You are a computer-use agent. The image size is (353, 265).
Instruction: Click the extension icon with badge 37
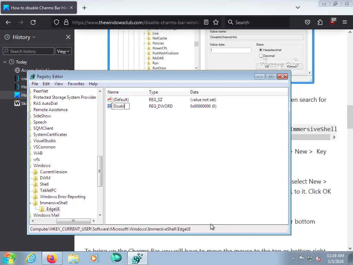[x=333, y=22]
